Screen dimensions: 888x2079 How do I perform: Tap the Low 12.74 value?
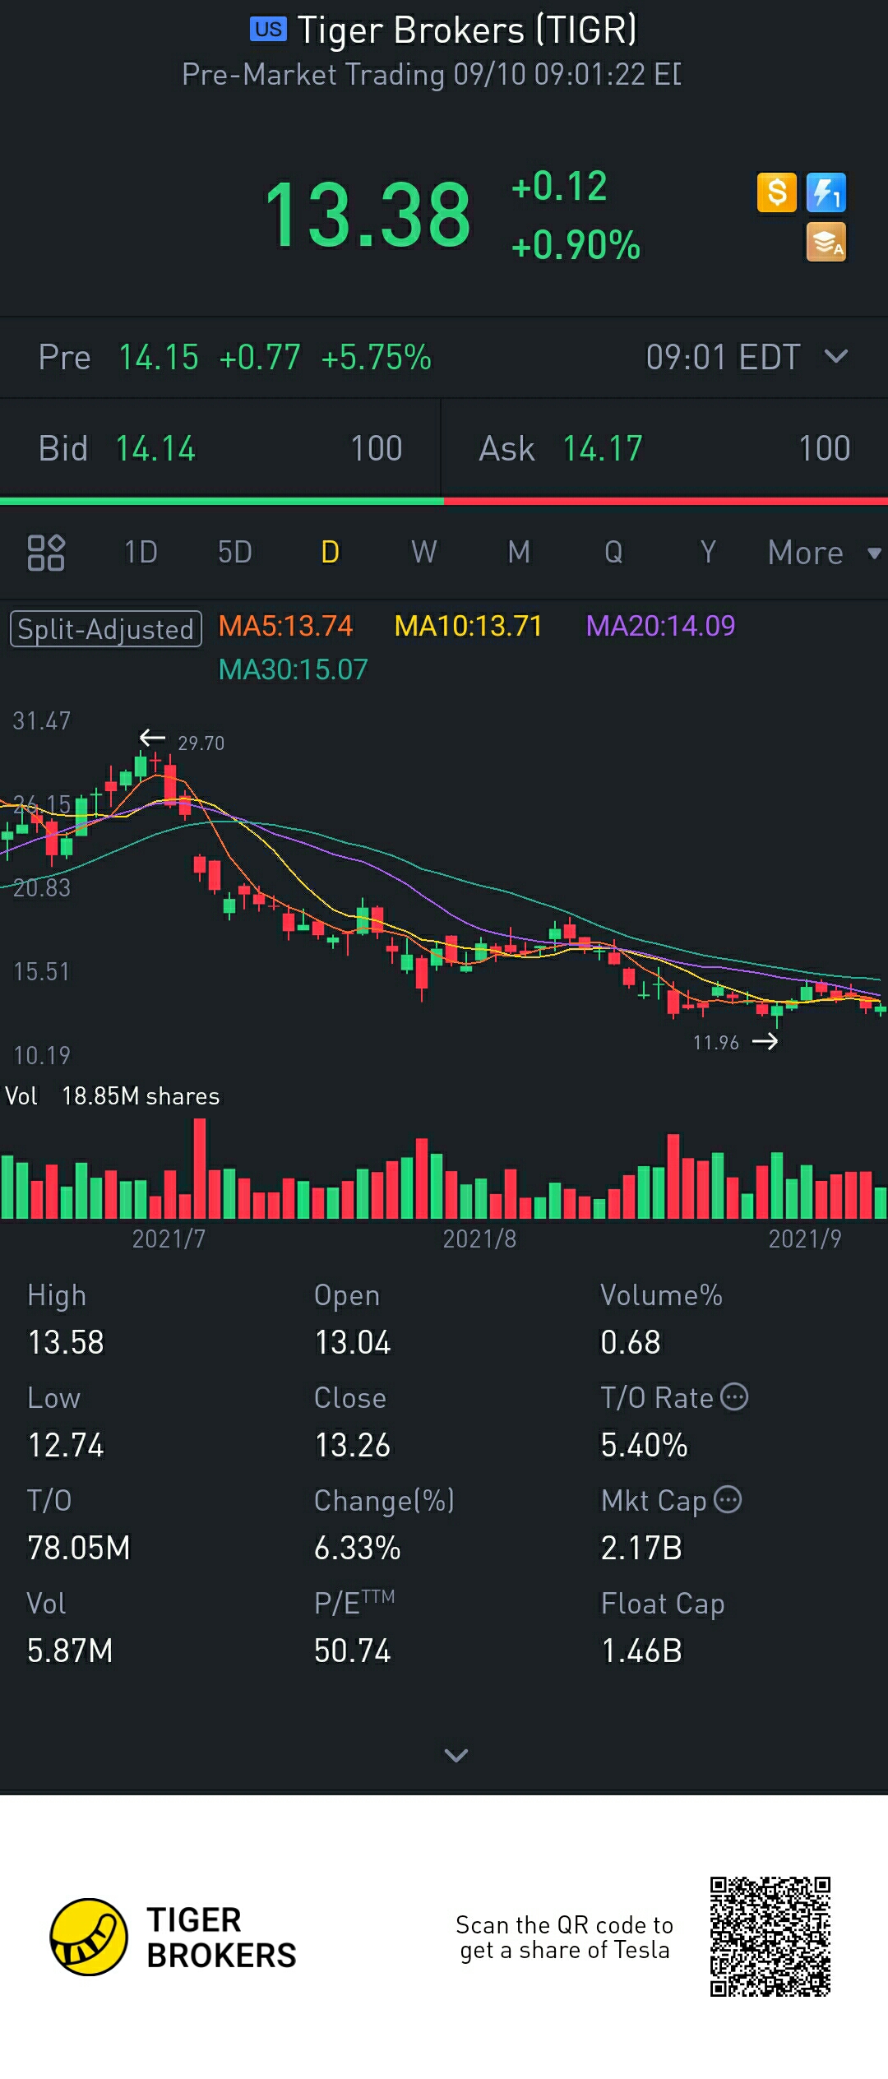tap(66, 1445)
